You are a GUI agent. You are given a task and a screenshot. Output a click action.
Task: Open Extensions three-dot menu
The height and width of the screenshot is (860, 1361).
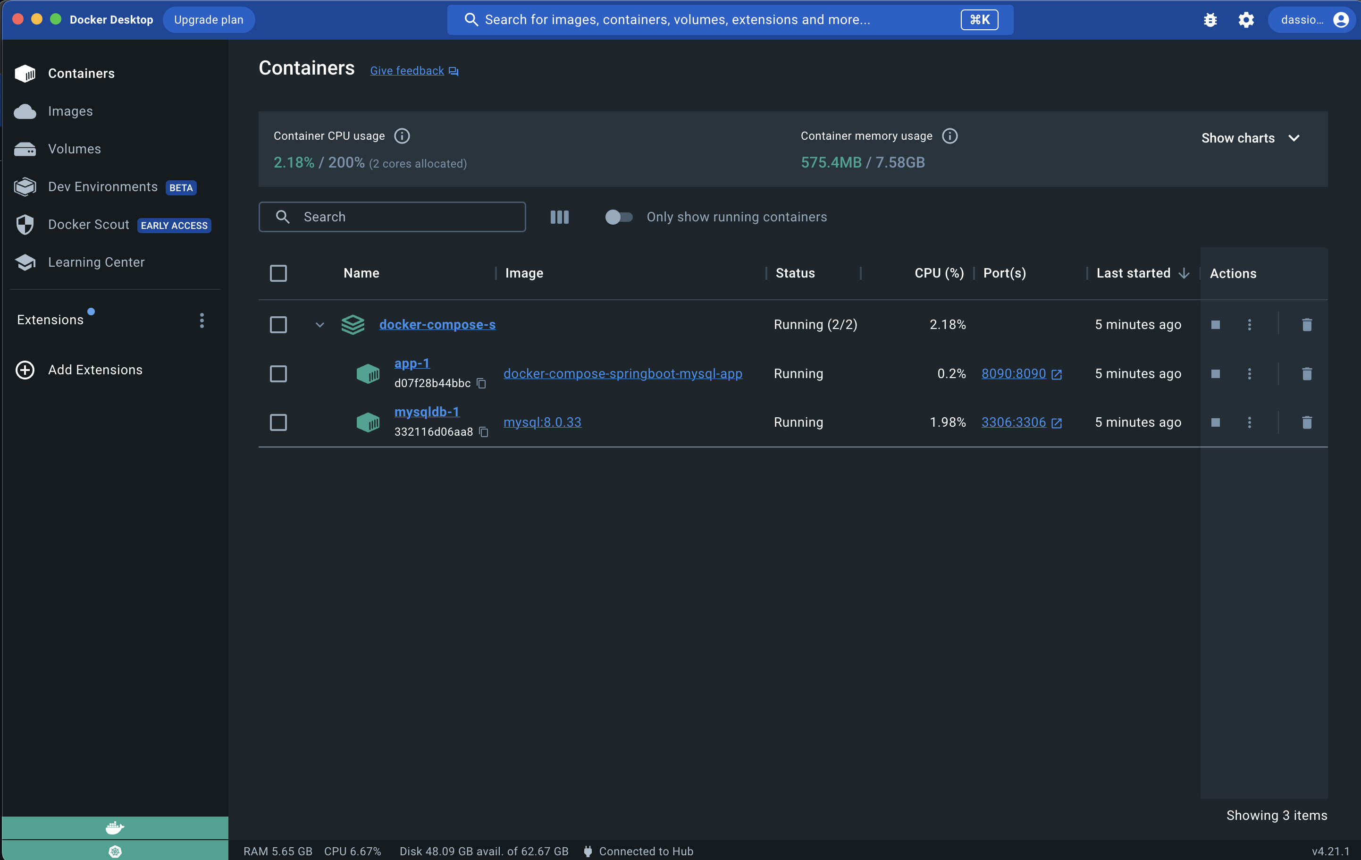(x=202, y=320)
